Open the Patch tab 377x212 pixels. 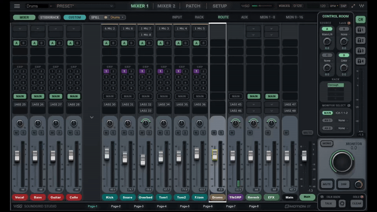click(193, 6)
